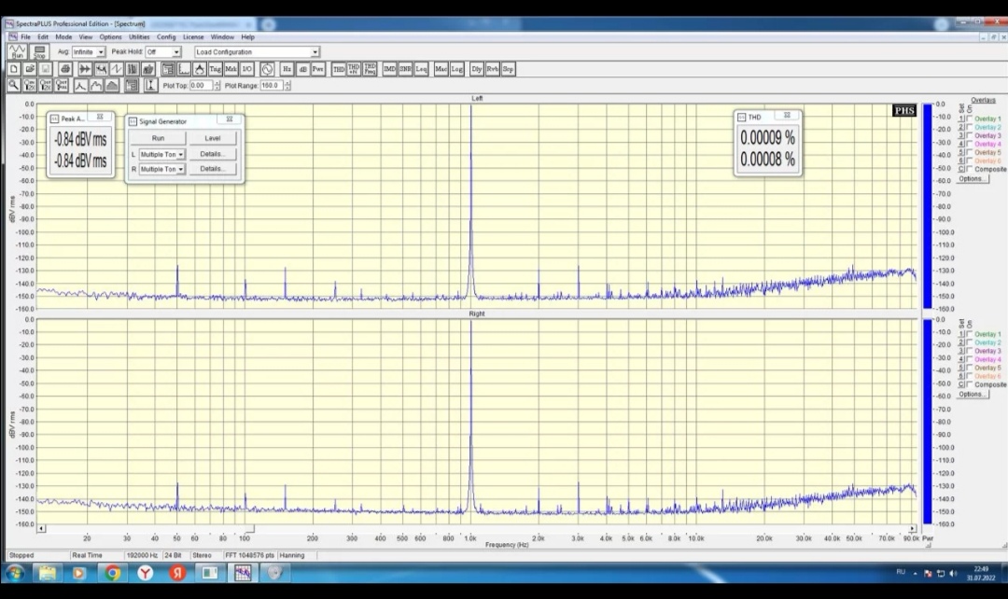Open the Utilities menu
Screen dimensions: 1008x599
138,37
